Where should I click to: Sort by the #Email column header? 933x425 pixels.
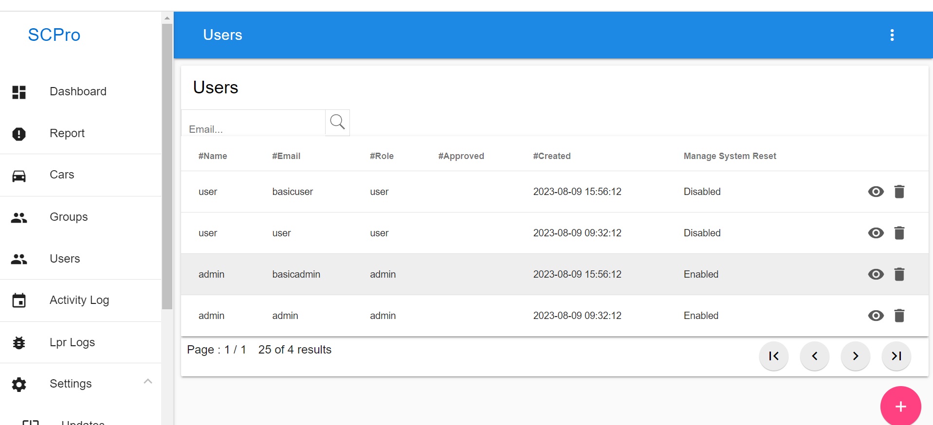[286, 156]
